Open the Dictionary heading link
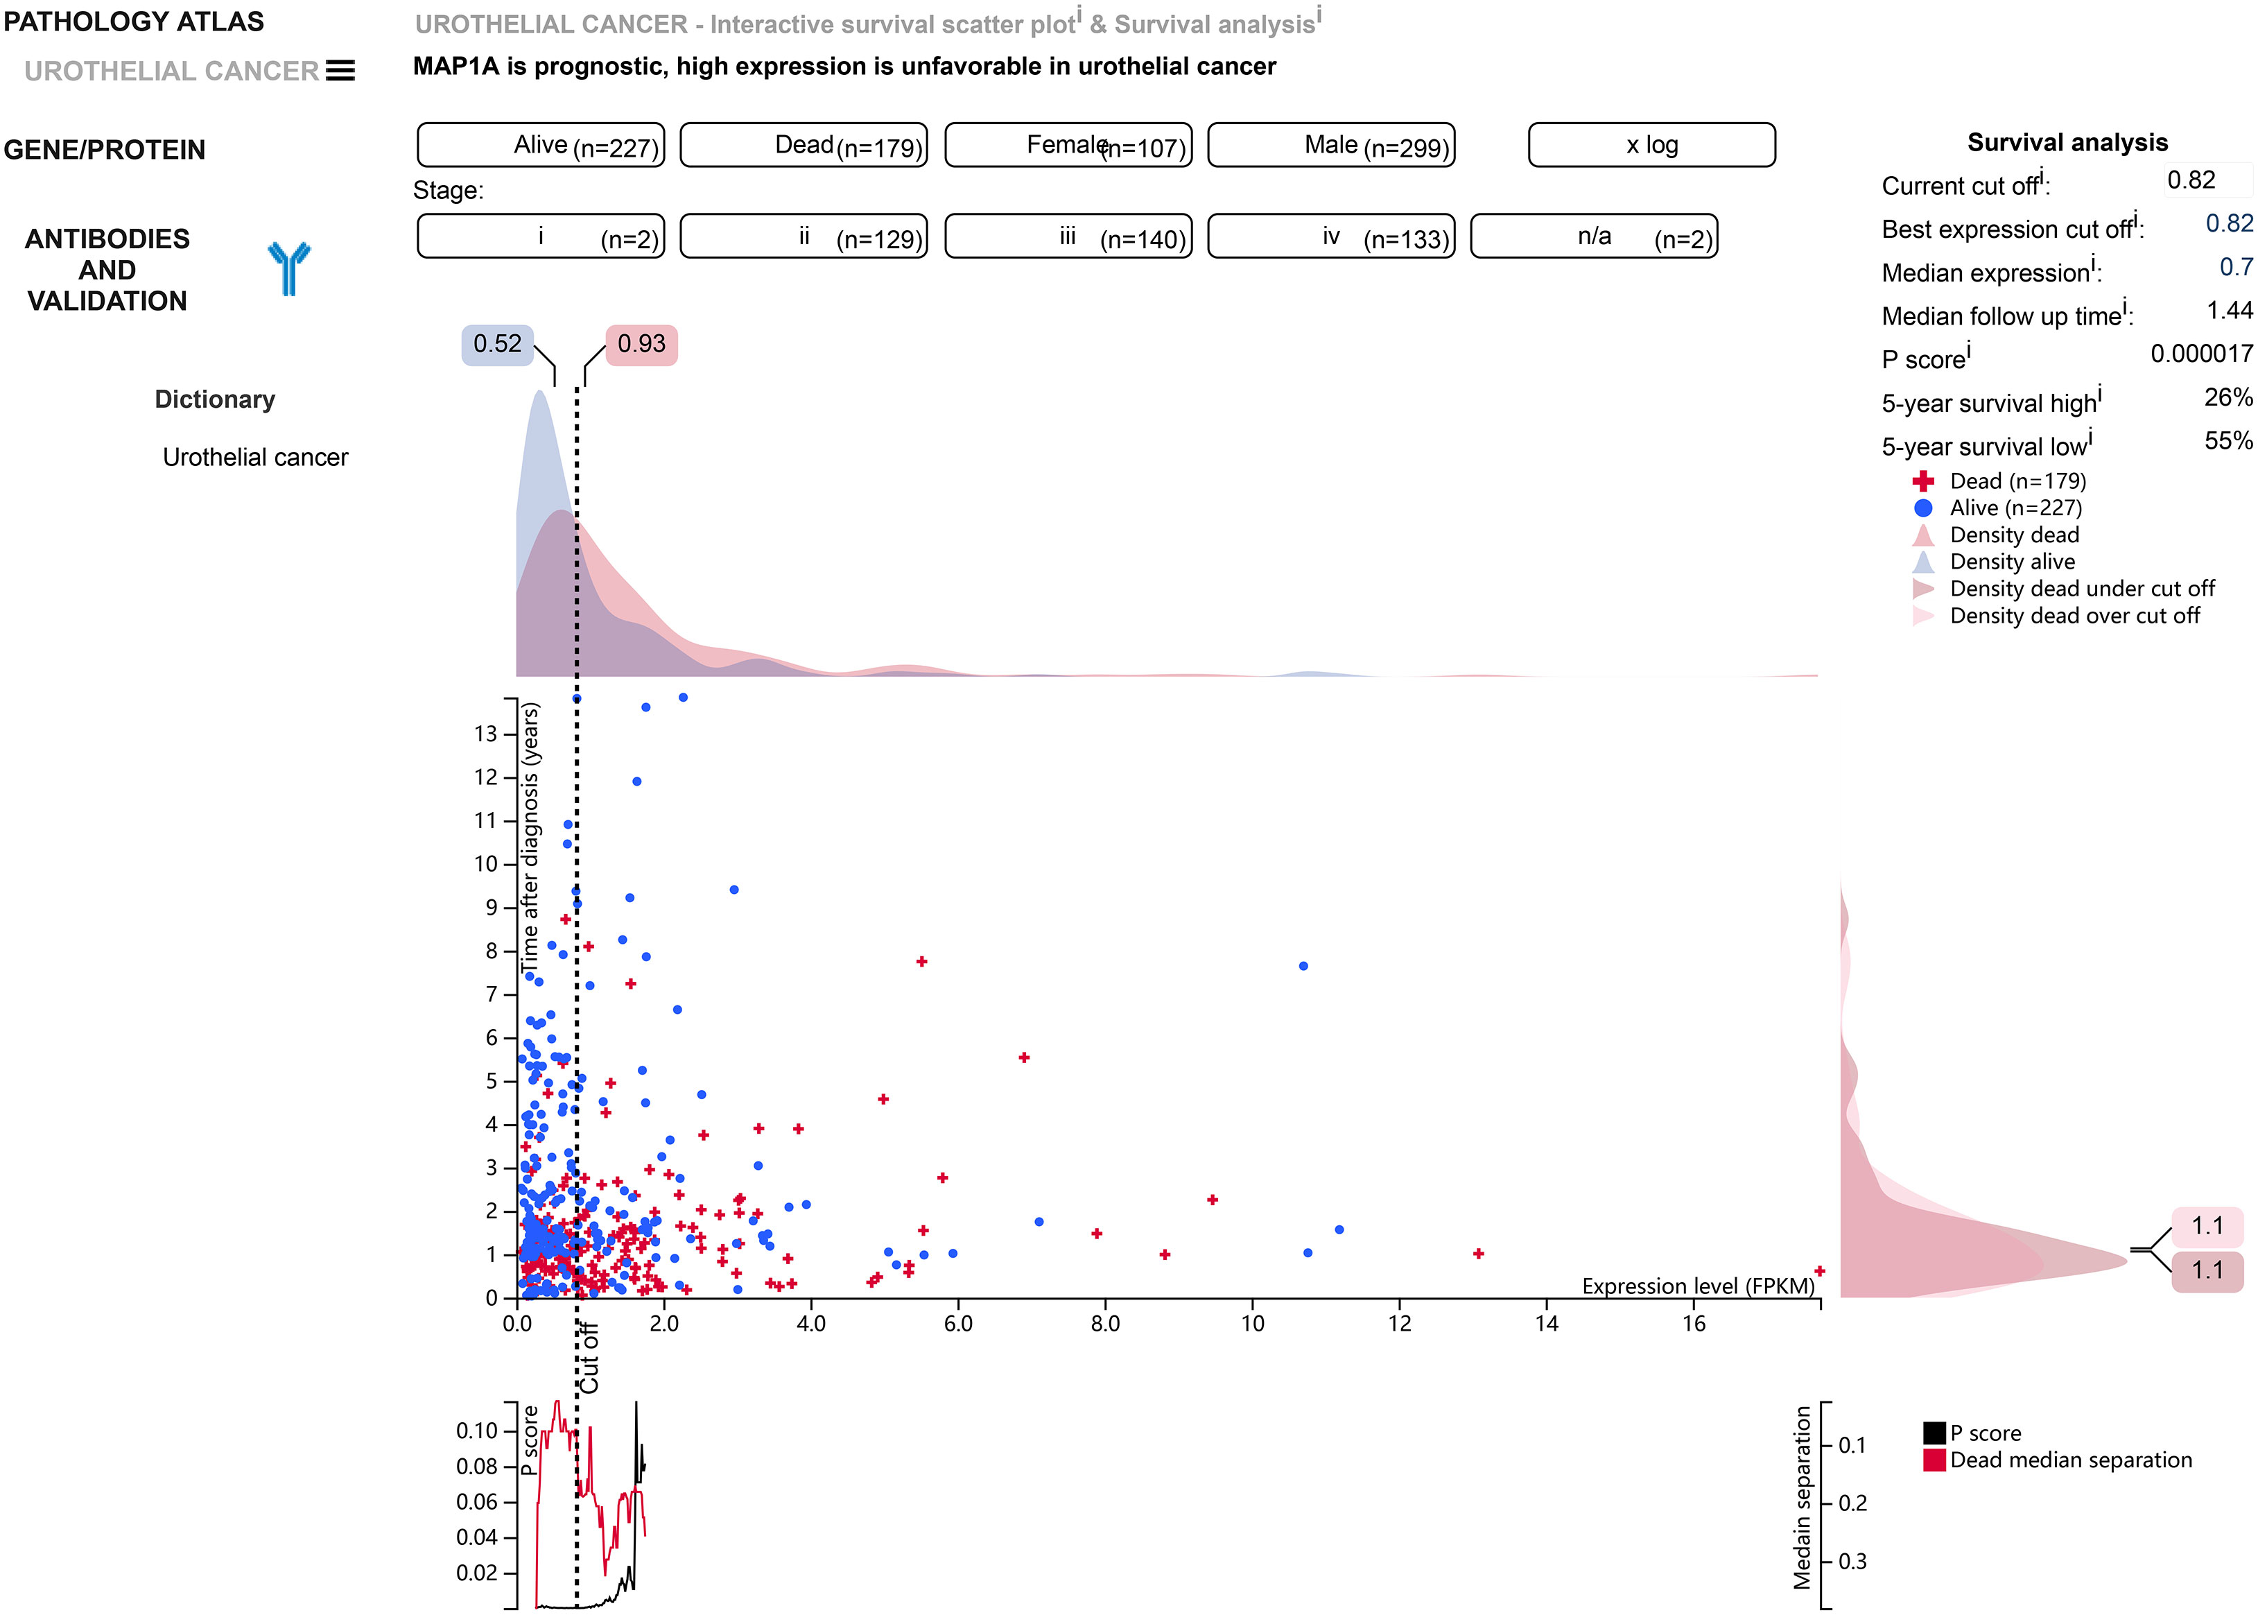Viewport: 2258px width, 1615px height. pyautogui.click(x=215, y=399)
